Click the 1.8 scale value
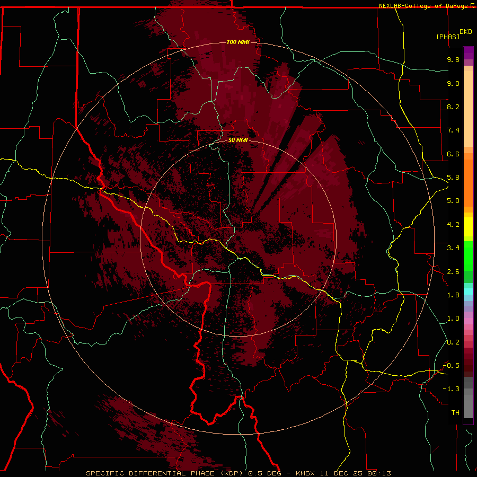This screenshot has height=477, width=477. point(453,295)
